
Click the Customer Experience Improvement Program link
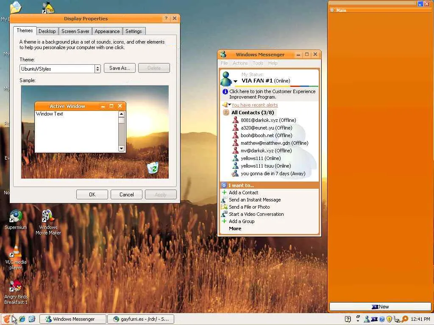tap(273, 94)
